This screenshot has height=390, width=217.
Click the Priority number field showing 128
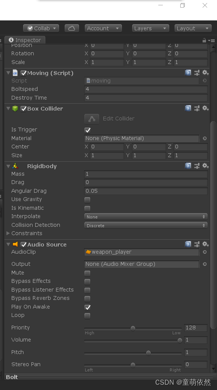195,328
